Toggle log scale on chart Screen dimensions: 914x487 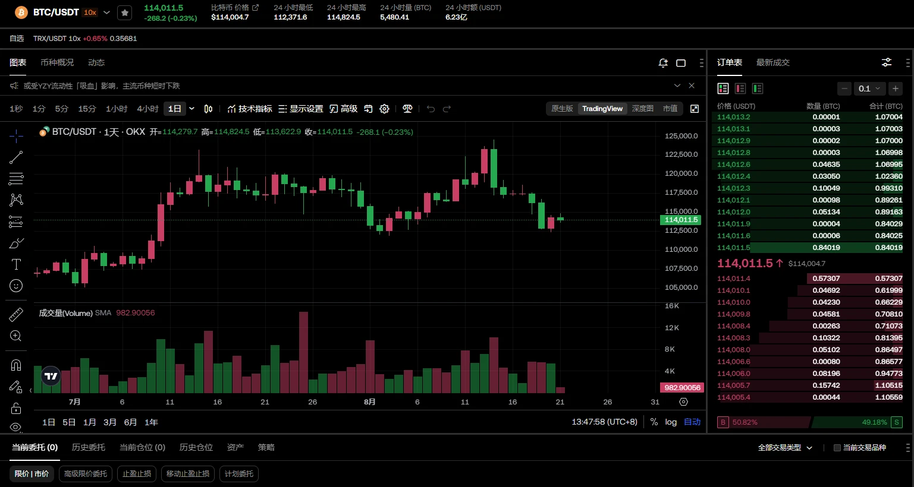[671, 422]
